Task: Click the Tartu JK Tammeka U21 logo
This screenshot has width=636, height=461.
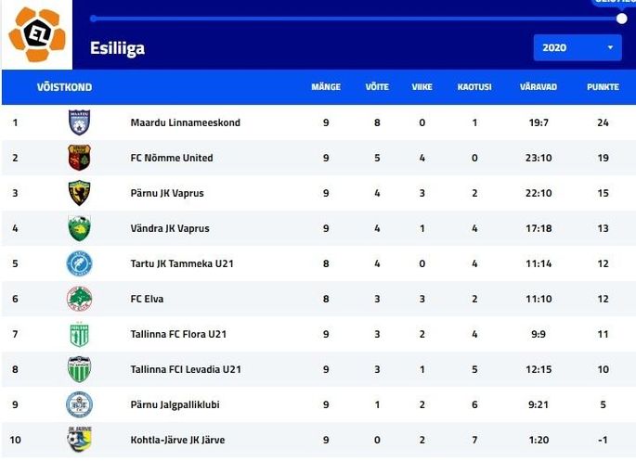Action: [79, 263]
